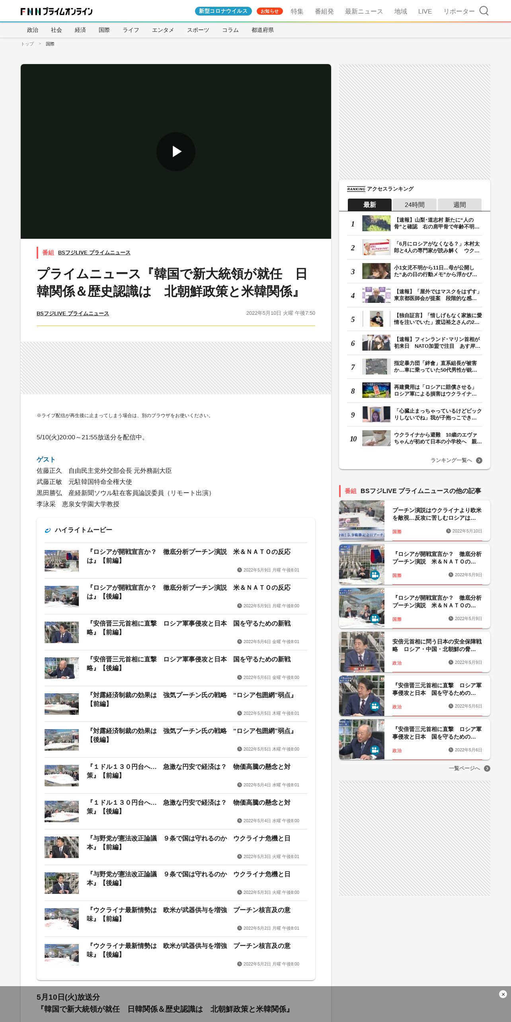Select the 国際 category in menu bar
This screenshot has height=1022, width=511.
pyautogui.click(x=104, y=30)
